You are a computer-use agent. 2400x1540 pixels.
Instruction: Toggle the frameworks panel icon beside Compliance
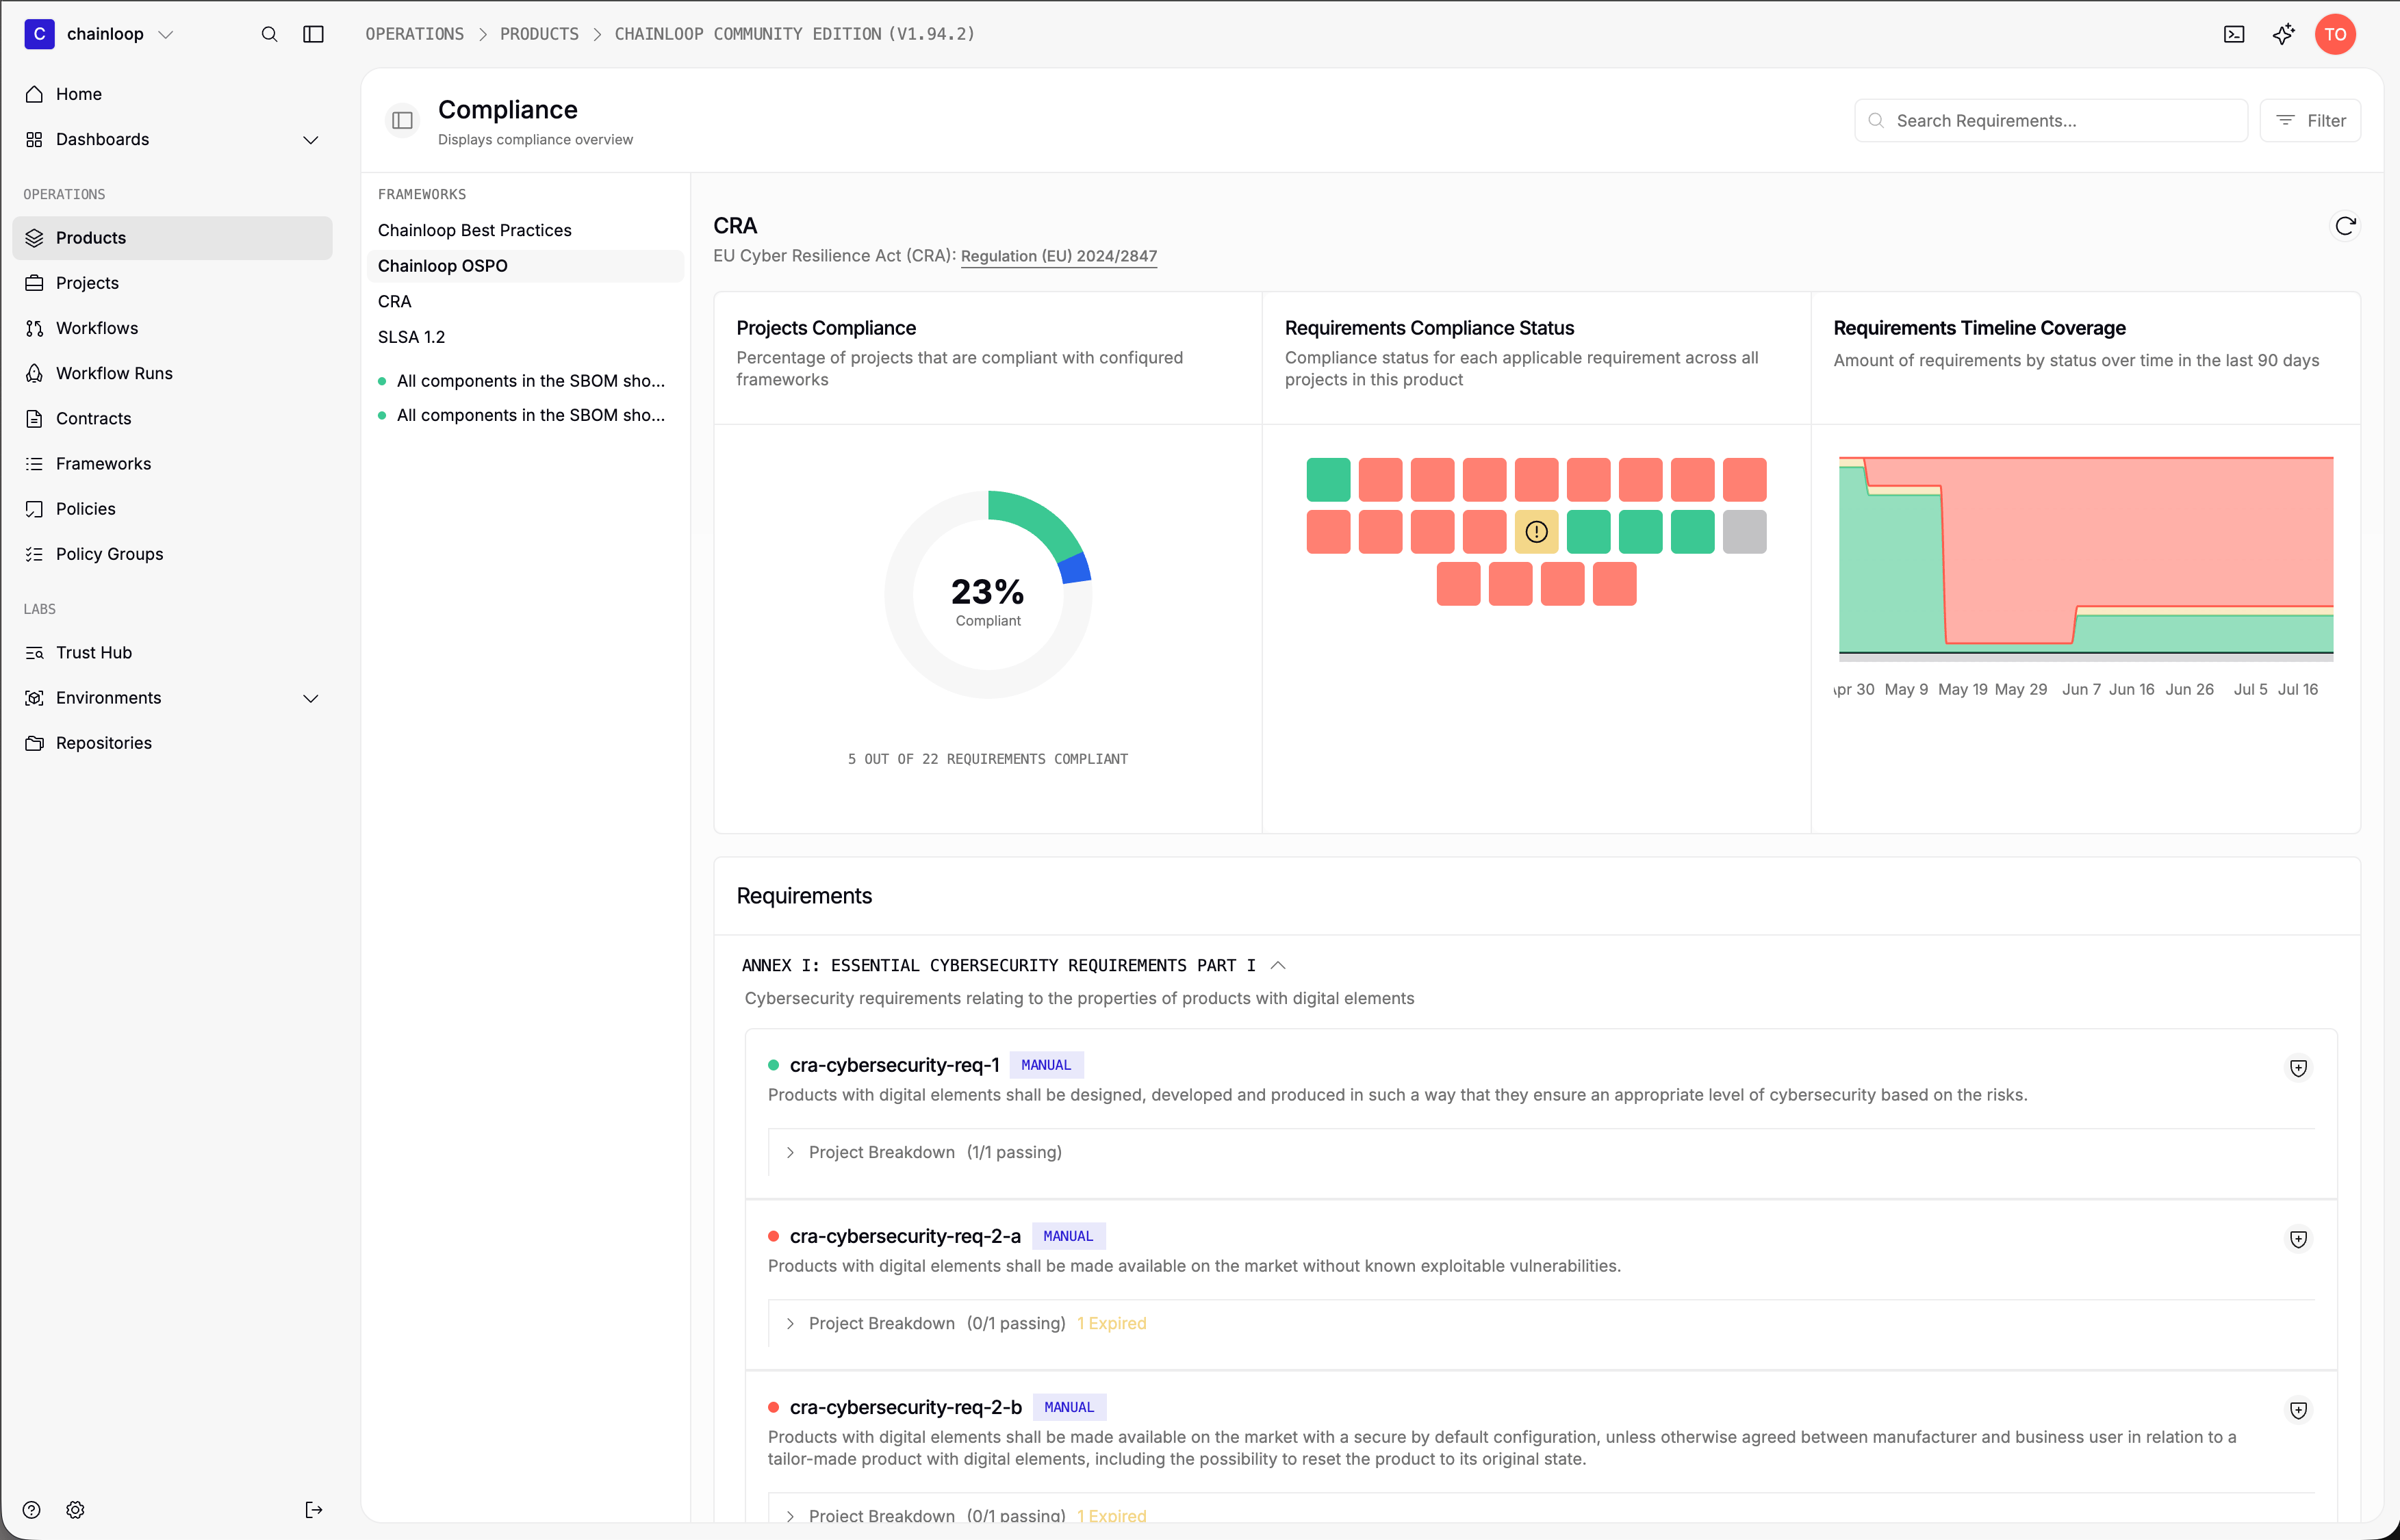[402, 120]
